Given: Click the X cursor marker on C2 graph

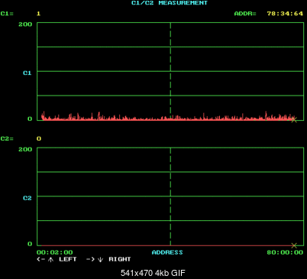Looking at the screenshot, I should tap(294, 245).
